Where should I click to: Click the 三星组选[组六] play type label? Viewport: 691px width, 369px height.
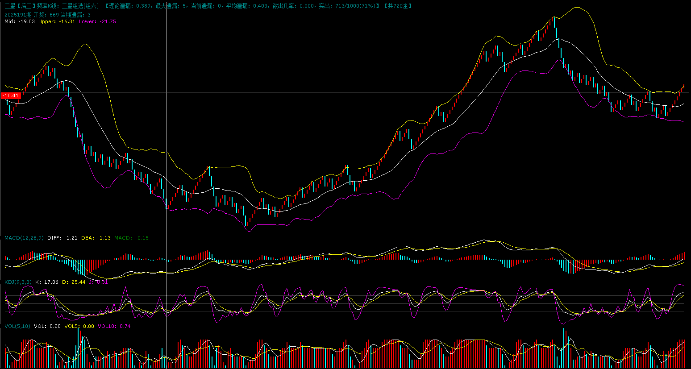80,6
